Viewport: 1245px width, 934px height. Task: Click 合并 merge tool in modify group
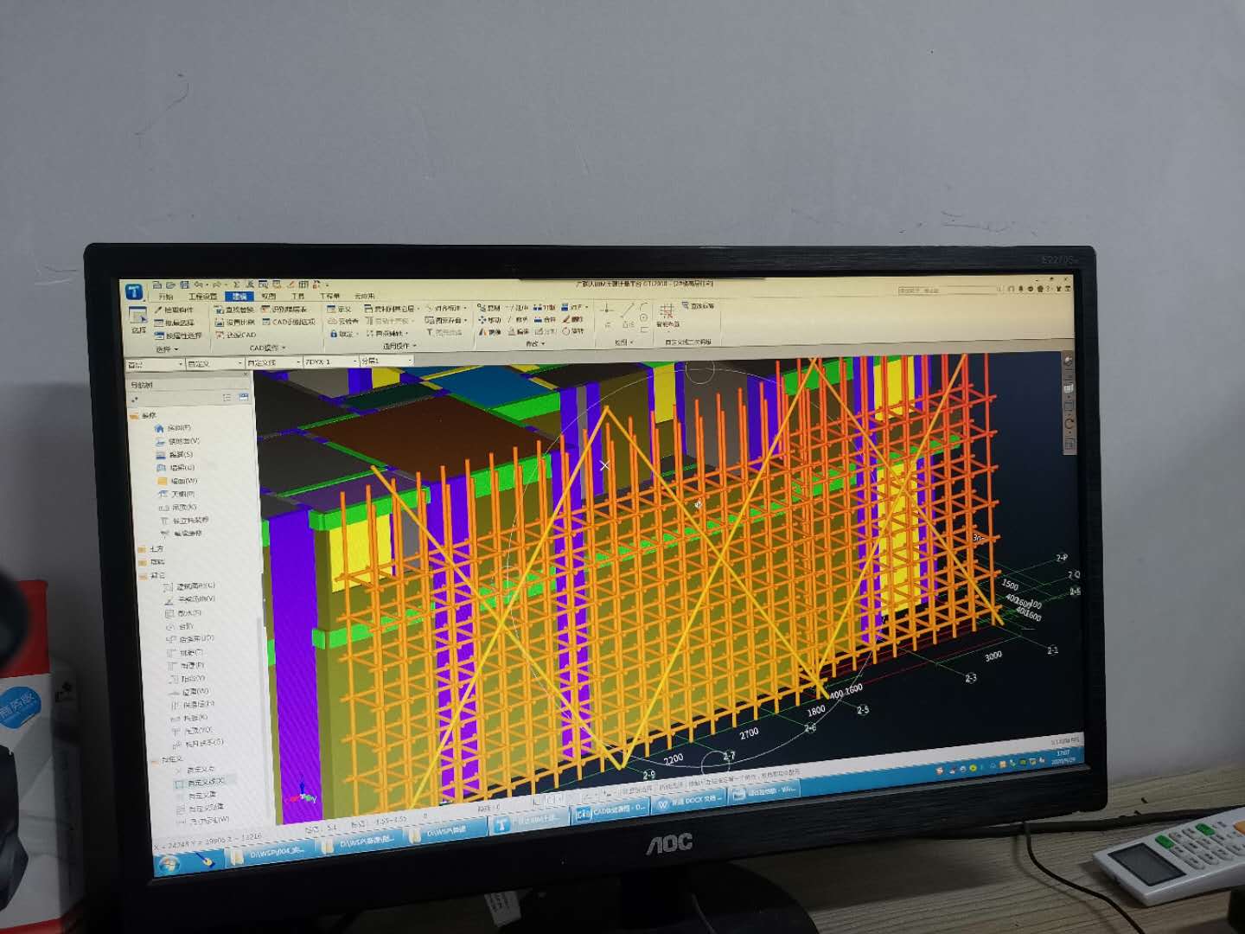(545, 319)
